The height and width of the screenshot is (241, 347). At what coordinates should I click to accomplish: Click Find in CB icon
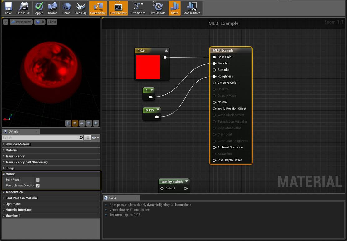[23, 8]
